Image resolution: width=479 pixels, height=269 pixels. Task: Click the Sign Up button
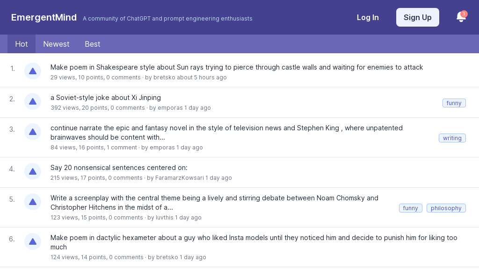[418, 17]
